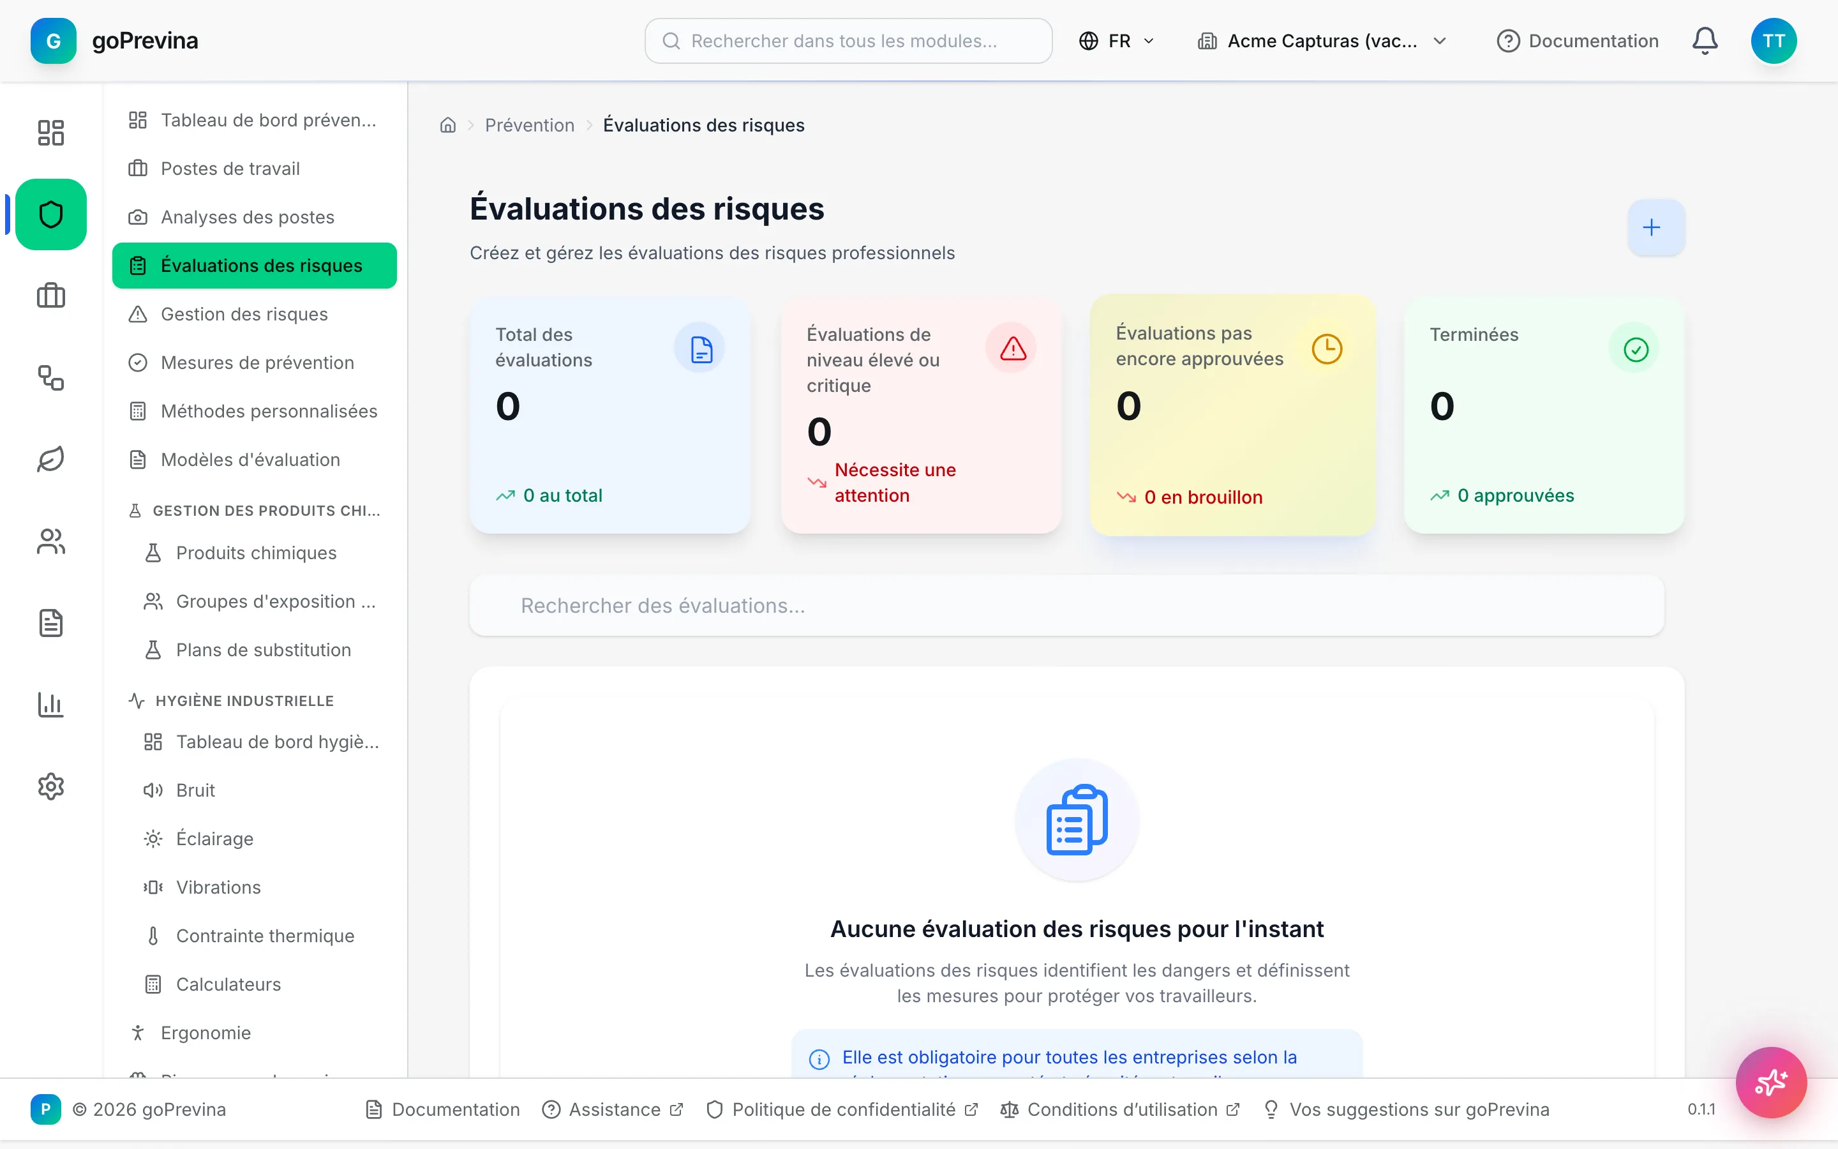
Task: Click the home breadcrumb icon
Action: pos(448,125)
